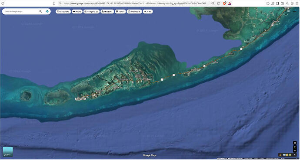Click the screen cast icon in address bar
The width and height of the screenshot is (300, 160).
219,3
